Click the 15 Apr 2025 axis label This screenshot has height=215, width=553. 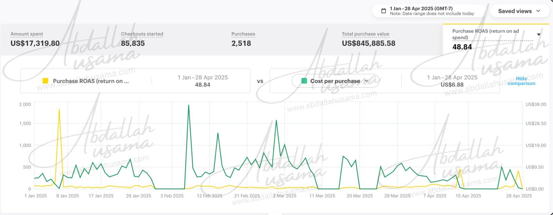tap(468, 196)
